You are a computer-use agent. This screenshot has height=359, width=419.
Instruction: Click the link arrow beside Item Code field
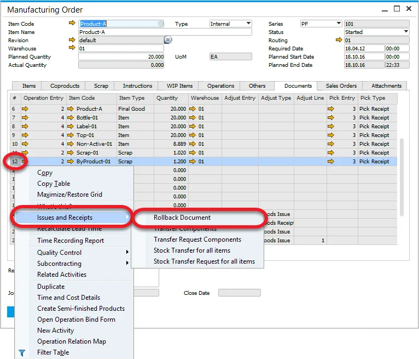click(72, 24)
